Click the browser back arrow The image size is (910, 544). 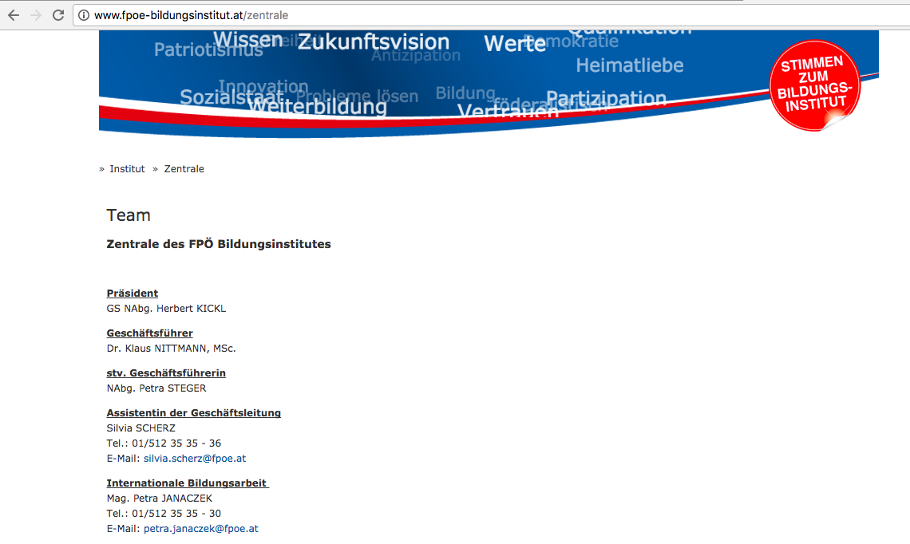(x=14, y=15)
